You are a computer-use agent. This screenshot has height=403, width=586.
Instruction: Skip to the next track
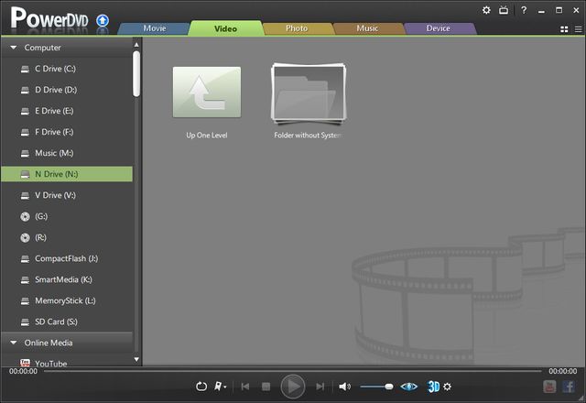point(320,387)
